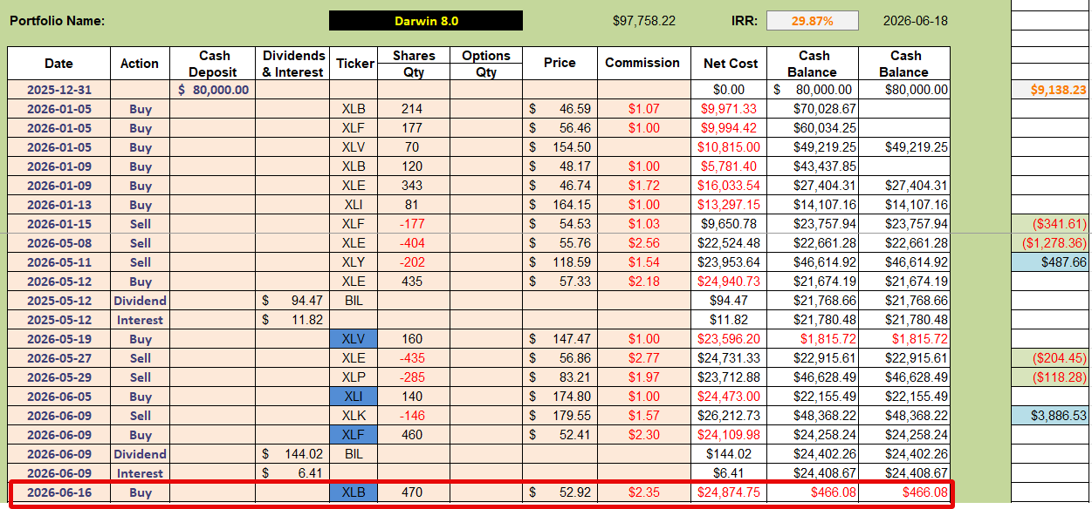Select the Cash Deposit column header

coord(213,64)
